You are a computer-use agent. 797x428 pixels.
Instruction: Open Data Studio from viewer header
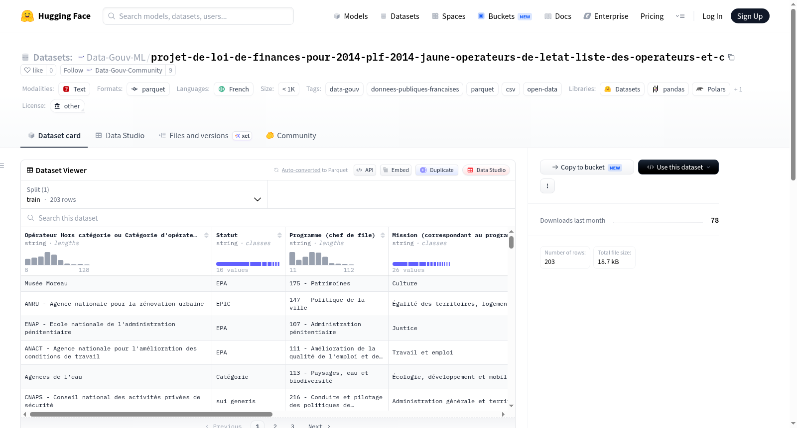click(486, 170)
